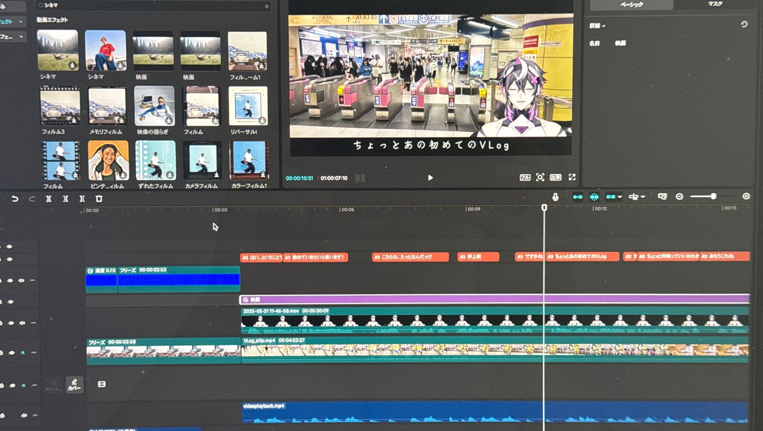The height and width of the screenshot is (431, 763).
Task: Toggle auto snapping in timeline toolbar
Action: pos(594,197)
